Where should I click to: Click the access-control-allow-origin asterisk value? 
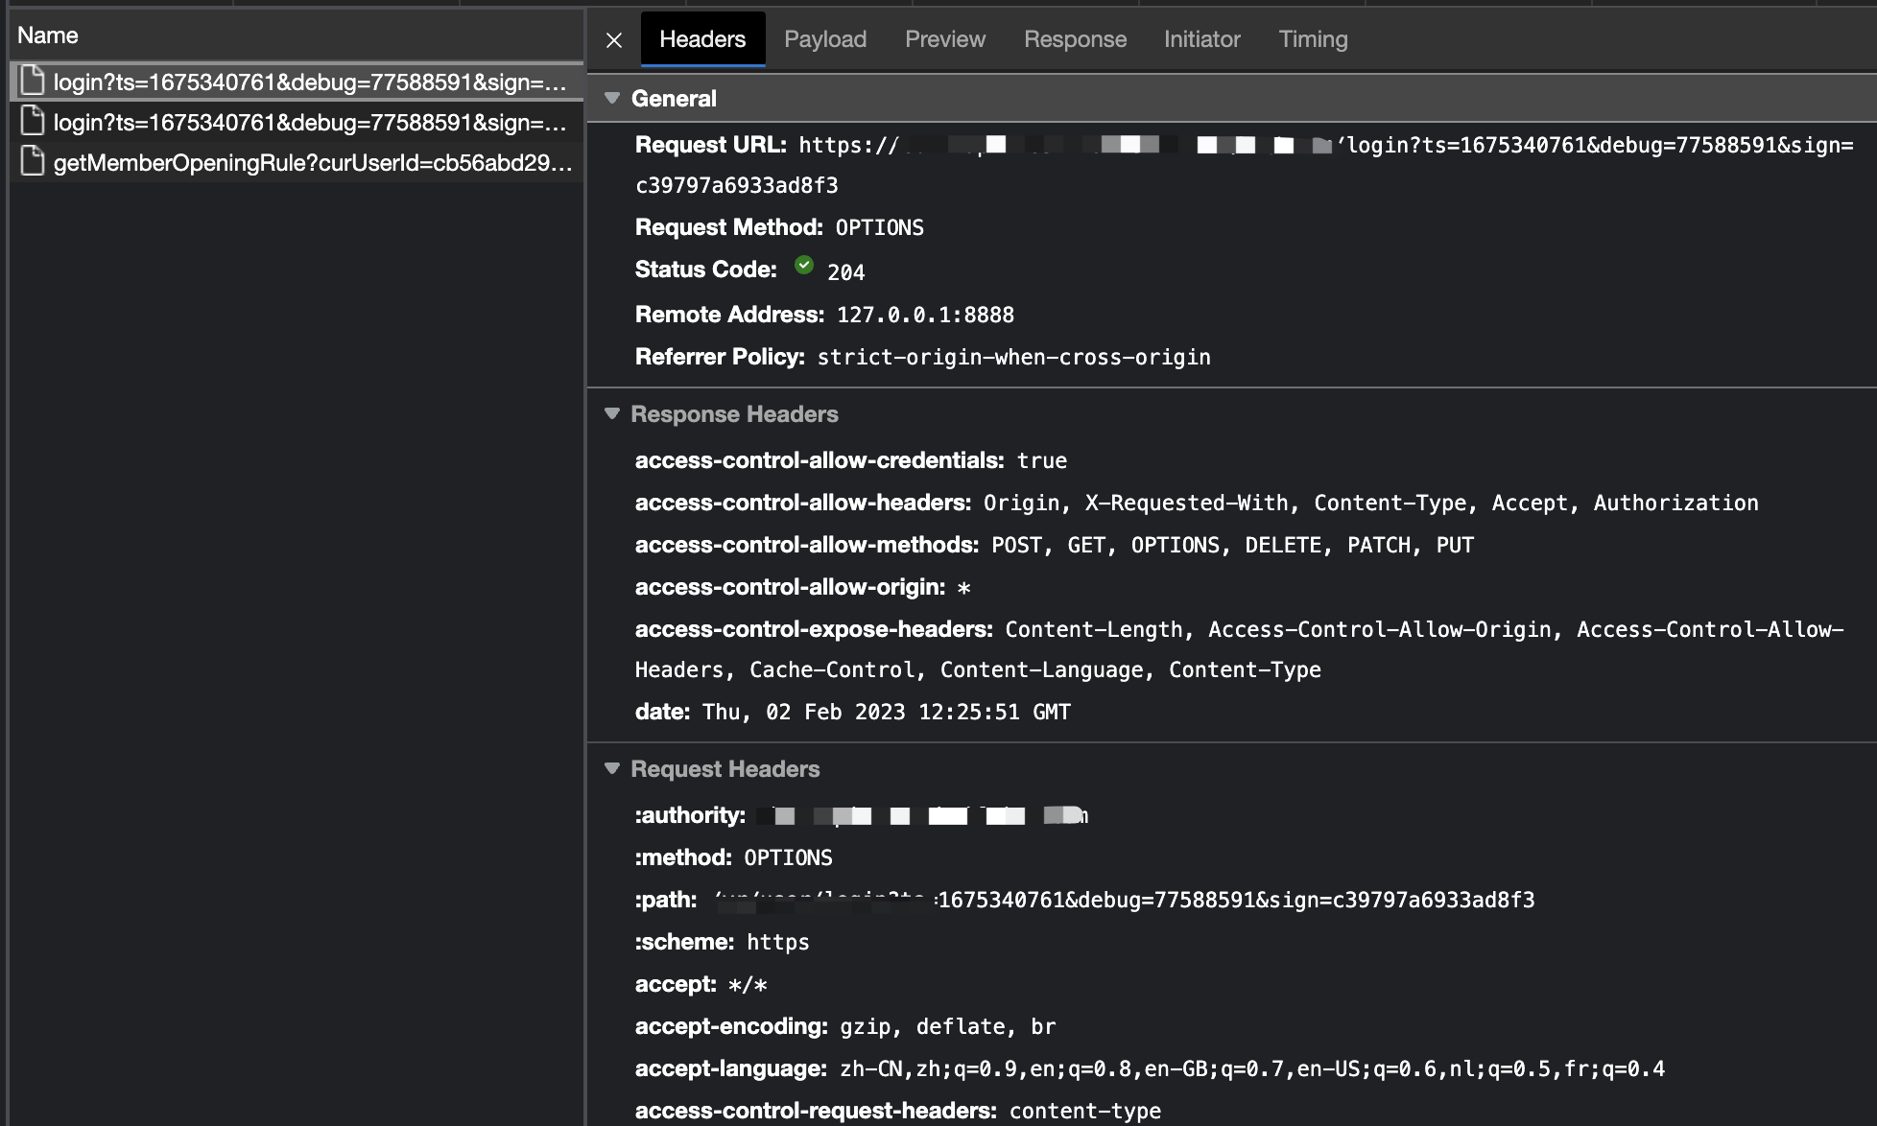[x=964, y=587]
